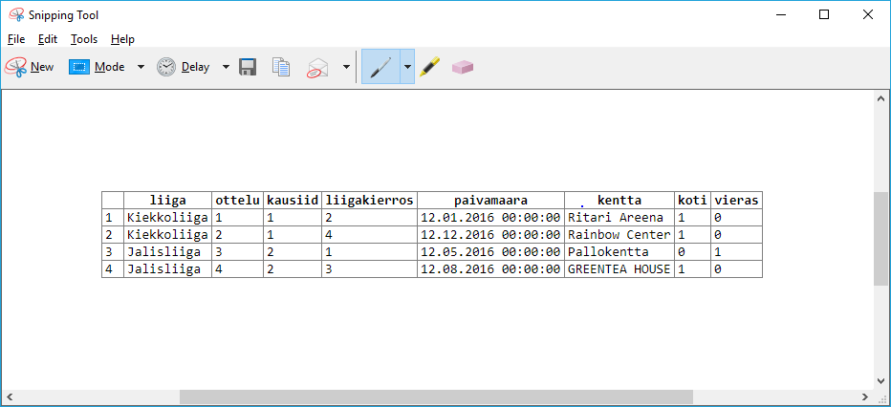The image size is (891, 407).
Task: Click the Mode rectangle button
Action: (x=98, y=67)
